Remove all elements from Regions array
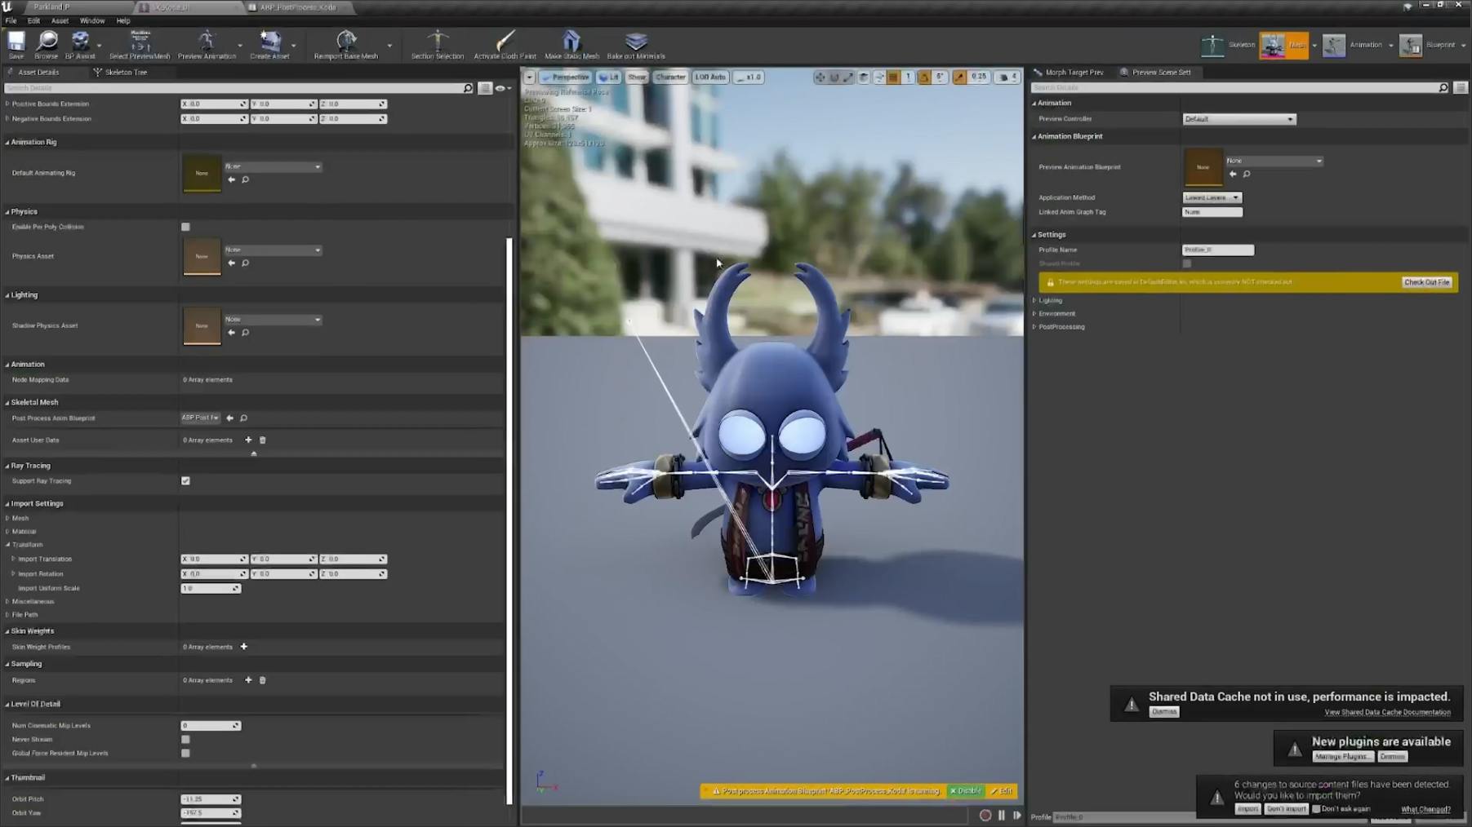 [262, 680]
